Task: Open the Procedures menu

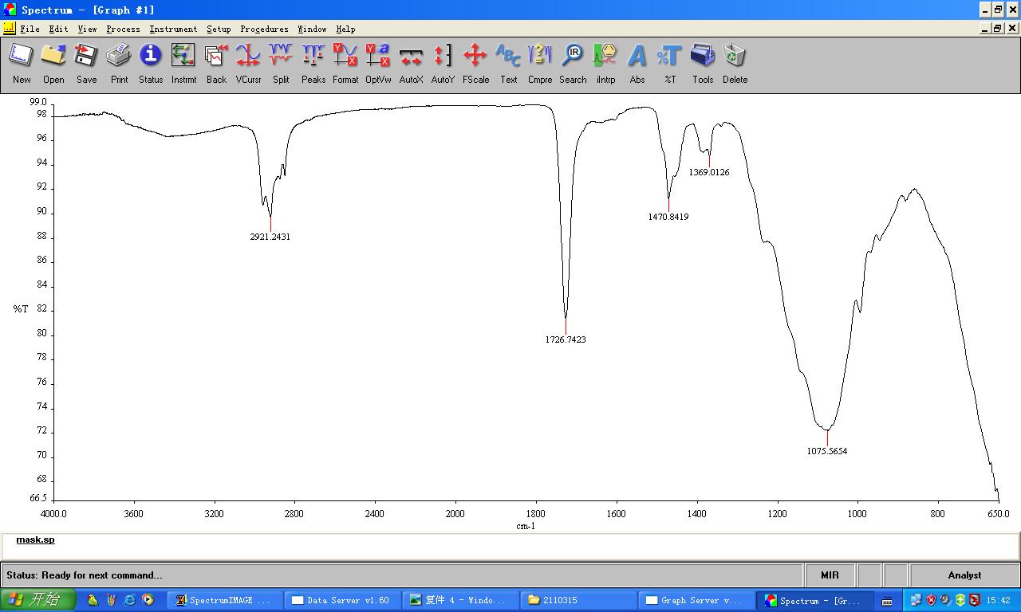Action: 264,29
